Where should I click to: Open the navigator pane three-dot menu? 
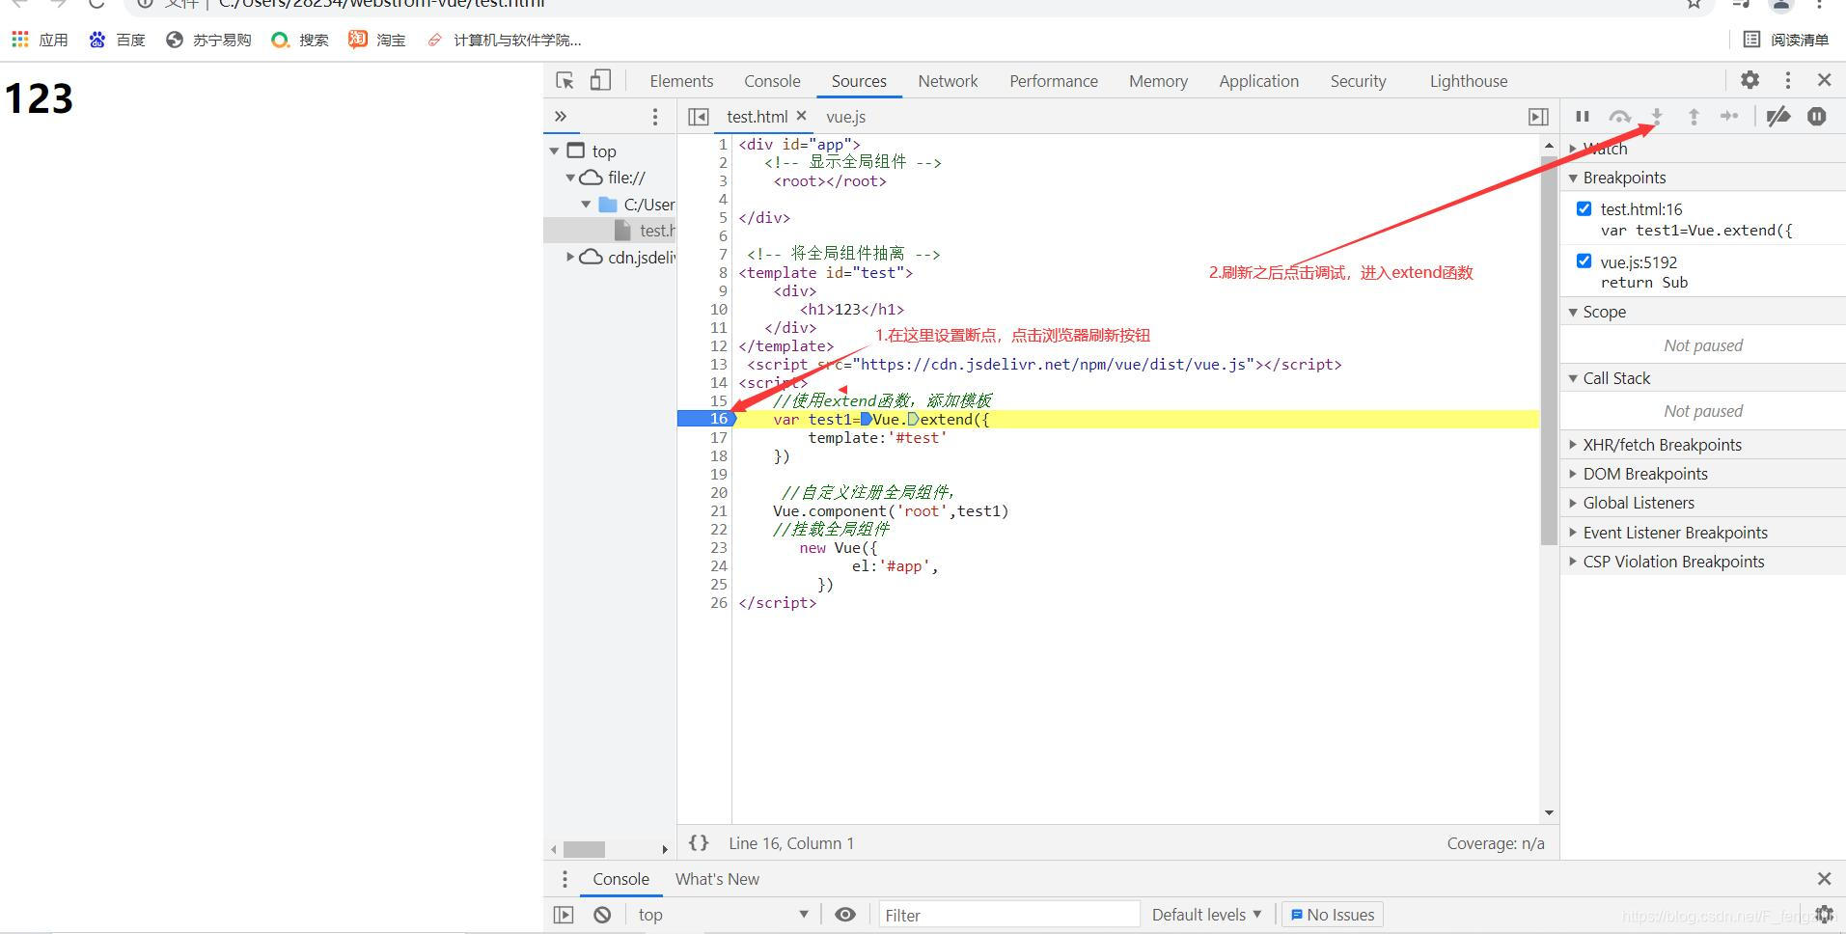(655, 117)
